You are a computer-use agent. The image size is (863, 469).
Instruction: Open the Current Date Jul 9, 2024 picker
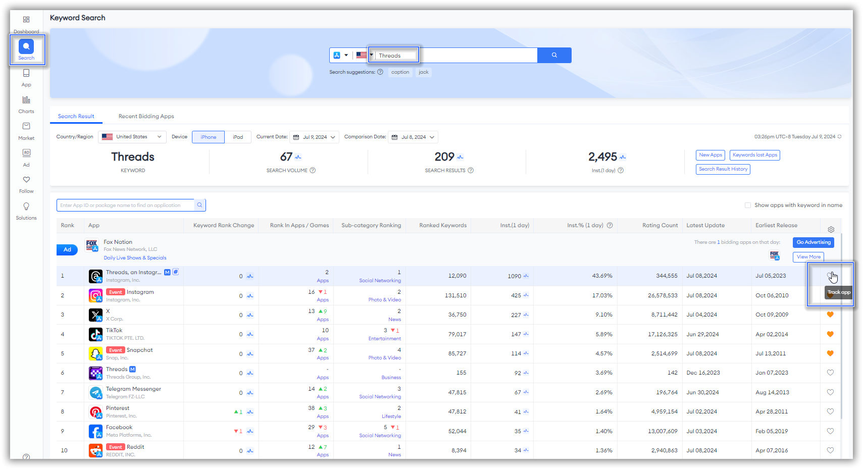pyautogui.click(x=314, y=137)
